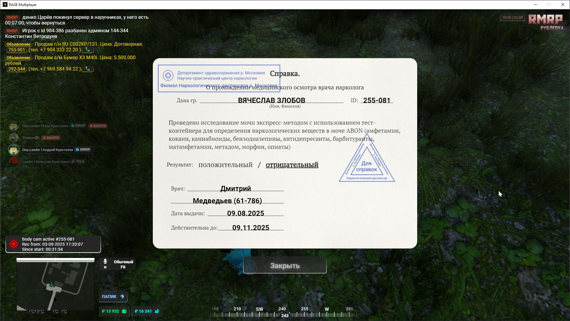Click the RAGE Multiplayer icon in title bar
570x321 pixels.
pyautogui.click(x=5, y=4)
